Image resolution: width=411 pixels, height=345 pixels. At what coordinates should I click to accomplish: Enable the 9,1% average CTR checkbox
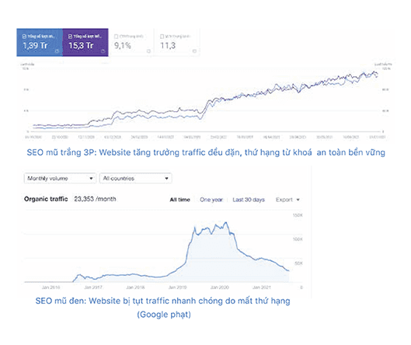pyautogui.click(x=117, y=37)
